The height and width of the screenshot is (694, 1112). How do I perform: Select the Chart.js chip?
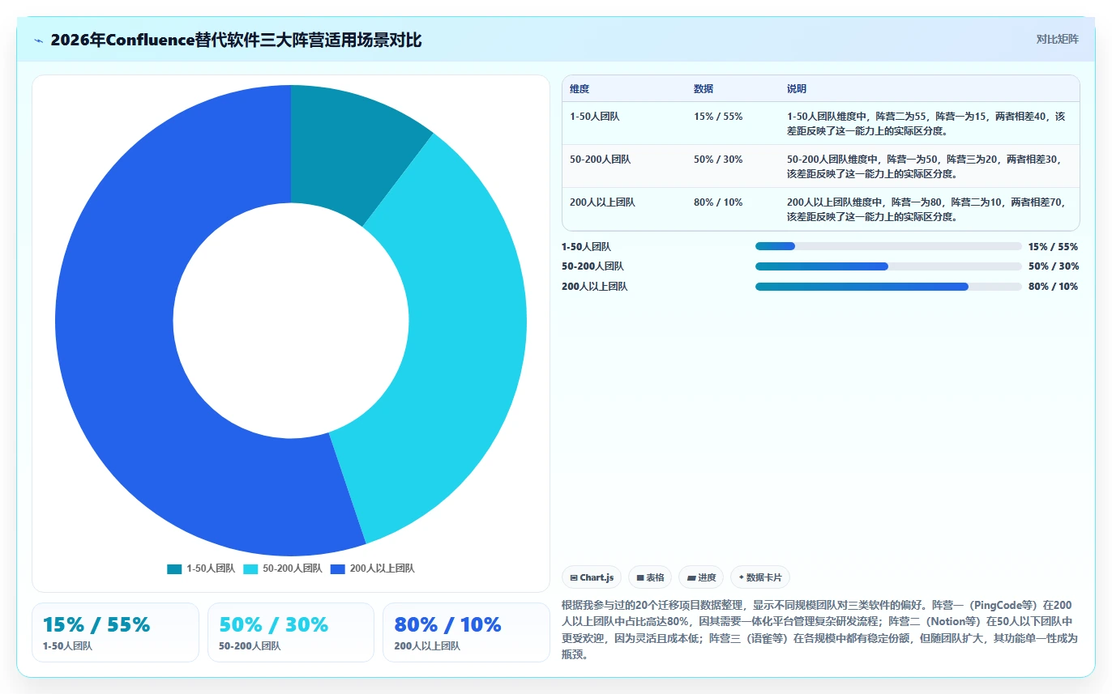(592, 577)
